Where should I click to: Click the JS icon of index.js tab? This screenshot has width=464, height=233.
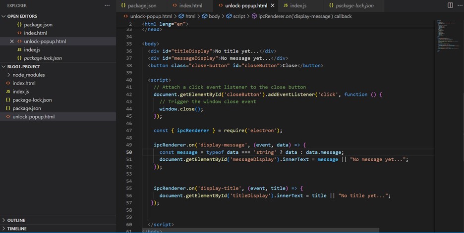point(286,5)
